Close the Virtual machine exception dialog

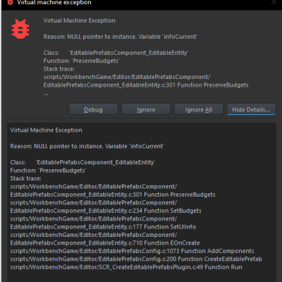[x=274, y=2]
